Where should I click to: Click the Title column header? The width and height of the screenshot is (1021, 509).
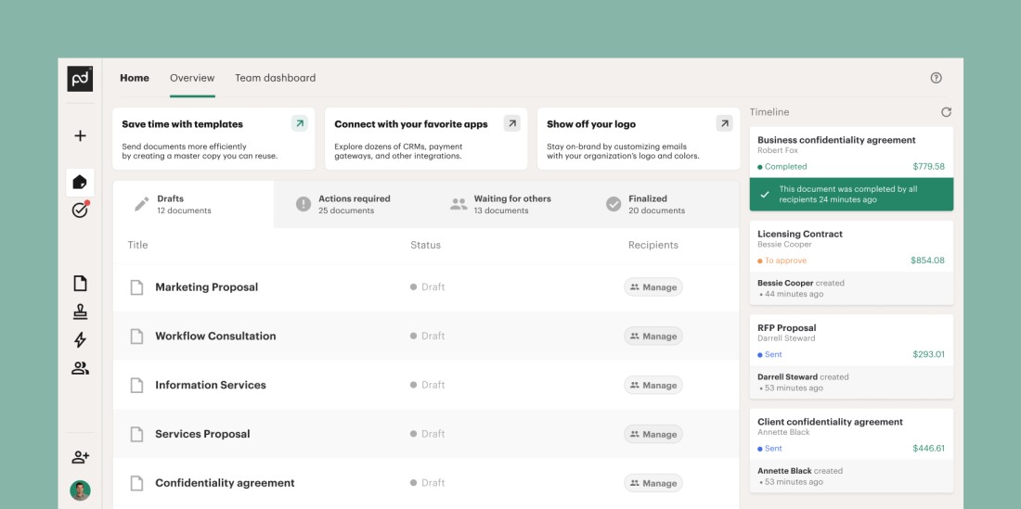click(137, 245)
